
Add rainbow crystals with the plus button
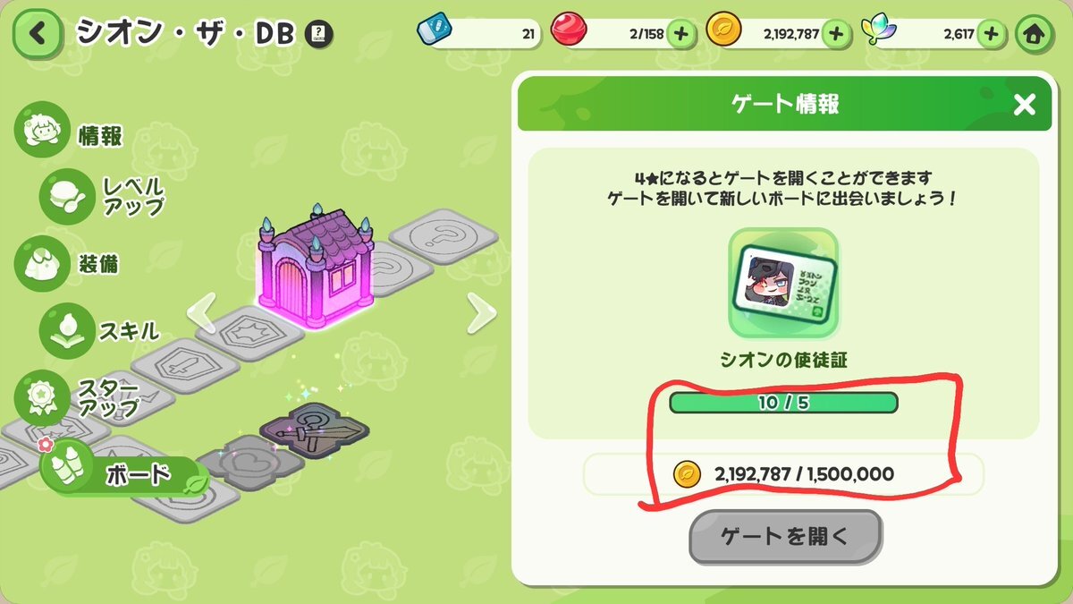(990, 34)
